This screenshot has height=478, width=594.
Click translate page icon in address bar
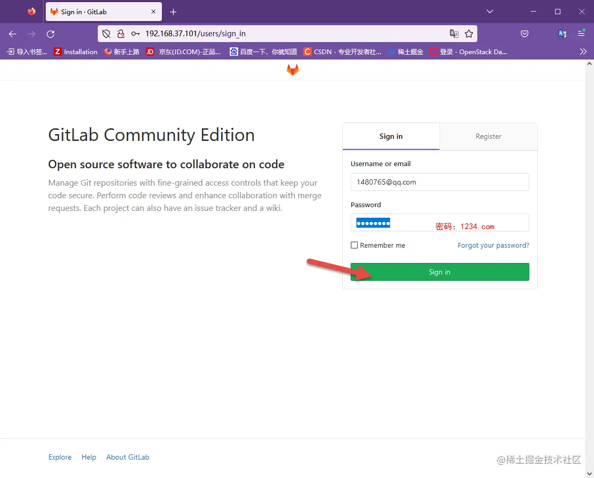pos(454,34)
